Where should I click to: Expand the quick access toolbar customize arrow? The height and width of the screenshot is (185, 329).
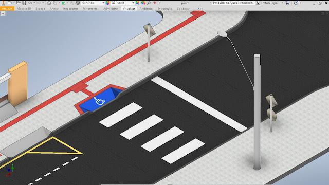coord(160,3)
